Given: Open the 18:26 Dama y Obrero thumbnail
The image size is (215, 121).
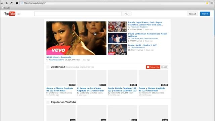Looking at the screenshot, I should [x=153, y=78].
